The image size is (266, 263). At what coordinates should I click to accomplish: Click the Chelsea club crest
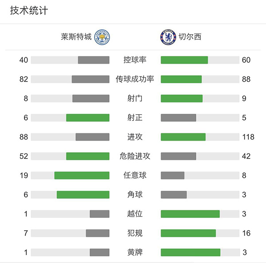click(168, 37)
